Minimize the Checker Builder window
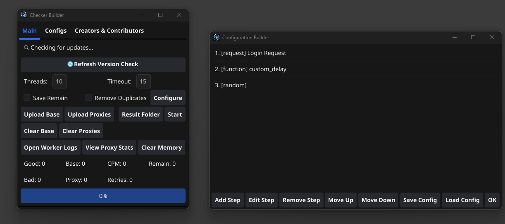The image size is (505, 224). [142, 15]
